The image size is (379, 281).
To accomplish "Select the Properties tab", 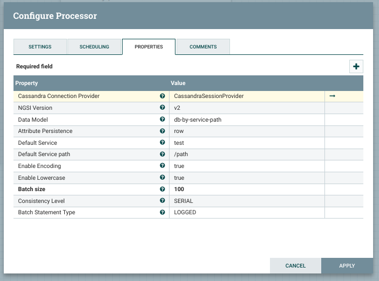I will pyautogui.click(x=148, y=47).
